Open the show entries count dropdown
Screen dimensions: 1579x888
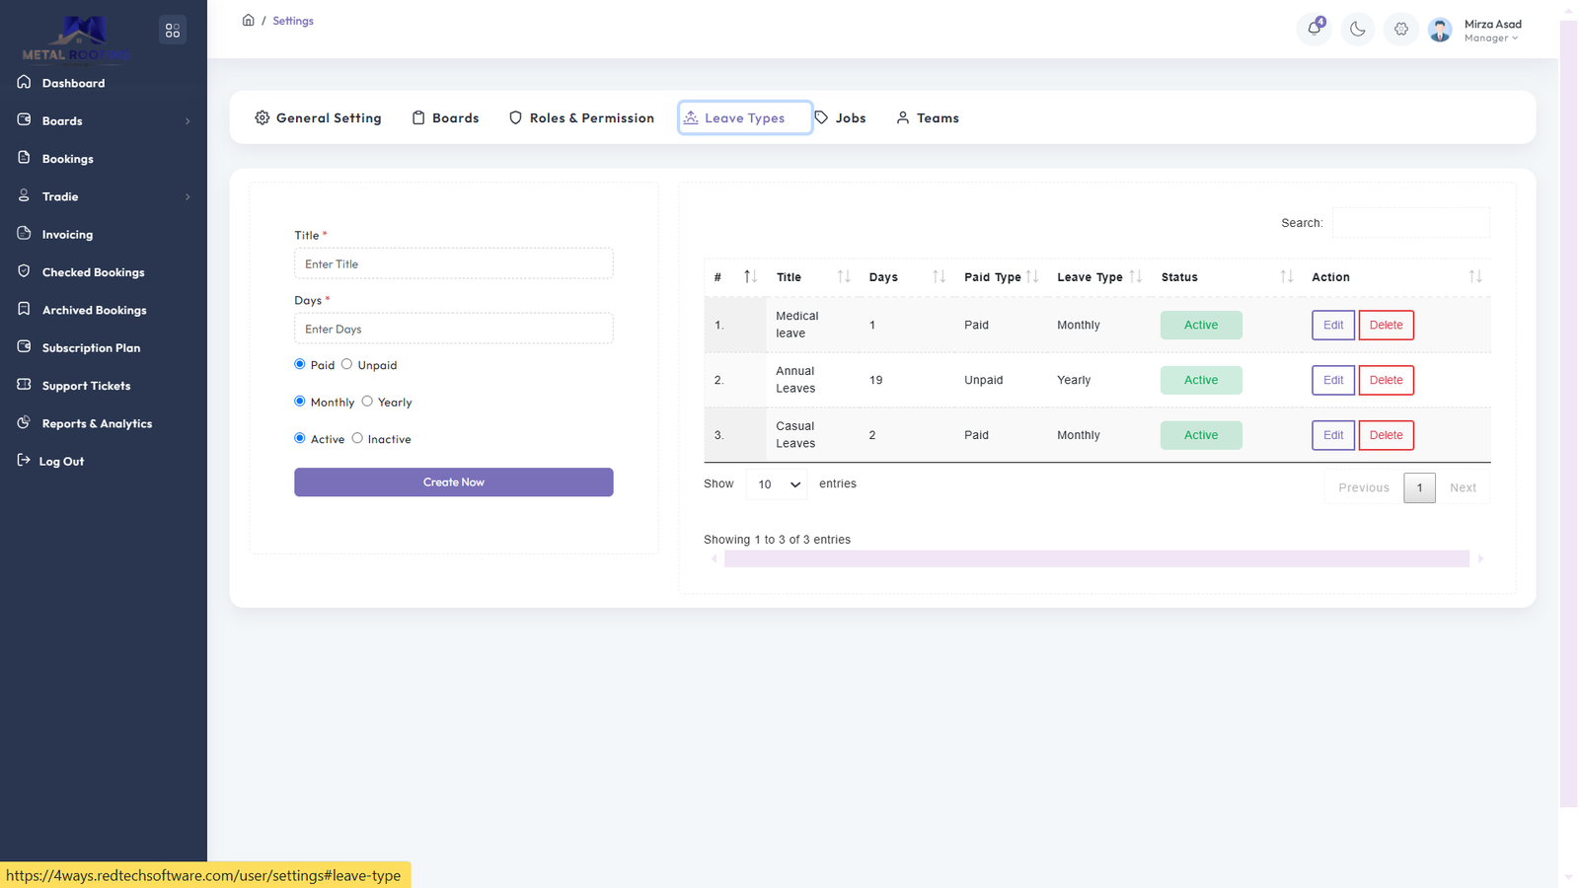click(777, 484)
